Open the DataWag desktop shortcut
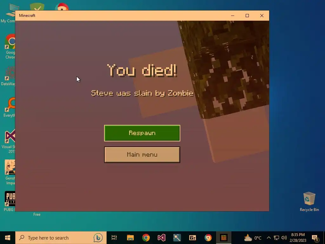This screenshot has height=244, width=325. [8, 76]
